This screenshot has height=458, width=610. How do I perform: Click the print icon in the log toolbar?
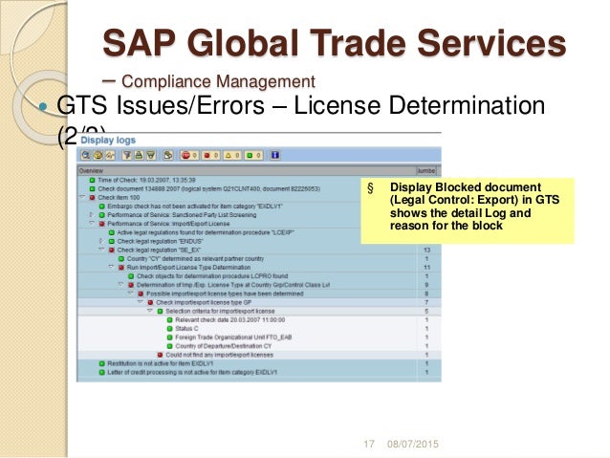tap(139, 155)
